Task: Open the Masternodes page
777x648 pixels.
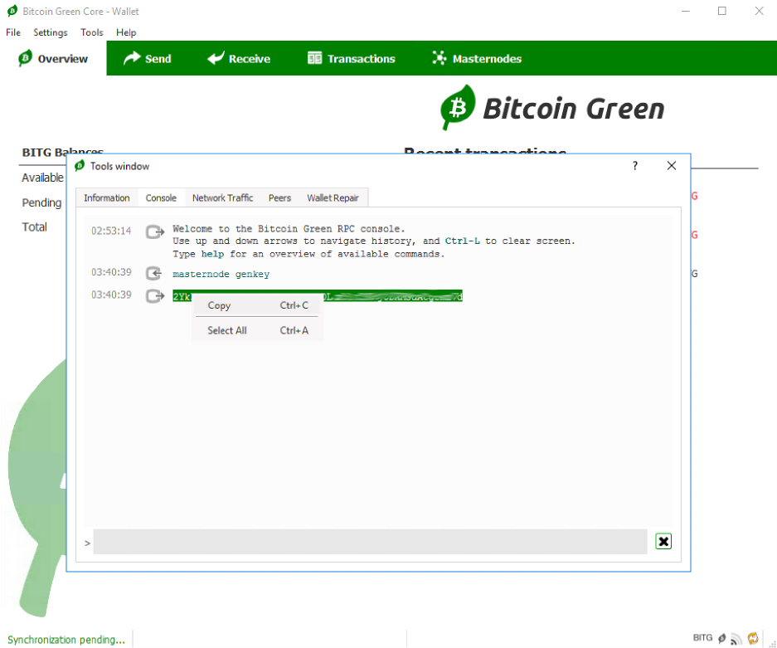Action: [x=477, y=59]
